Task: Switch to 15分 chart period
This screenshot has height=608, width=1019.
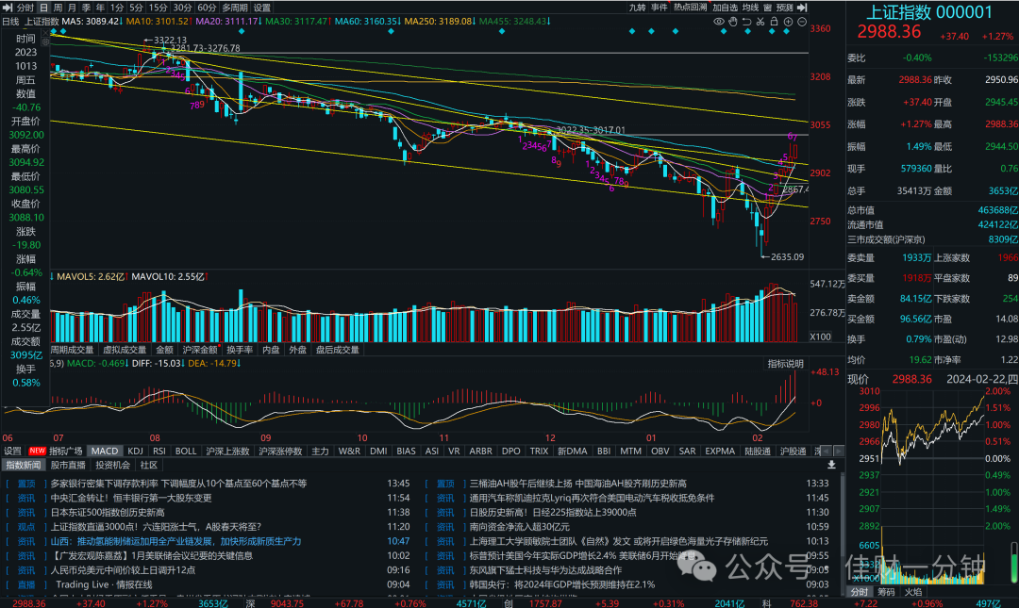Action: click(158, 8)
